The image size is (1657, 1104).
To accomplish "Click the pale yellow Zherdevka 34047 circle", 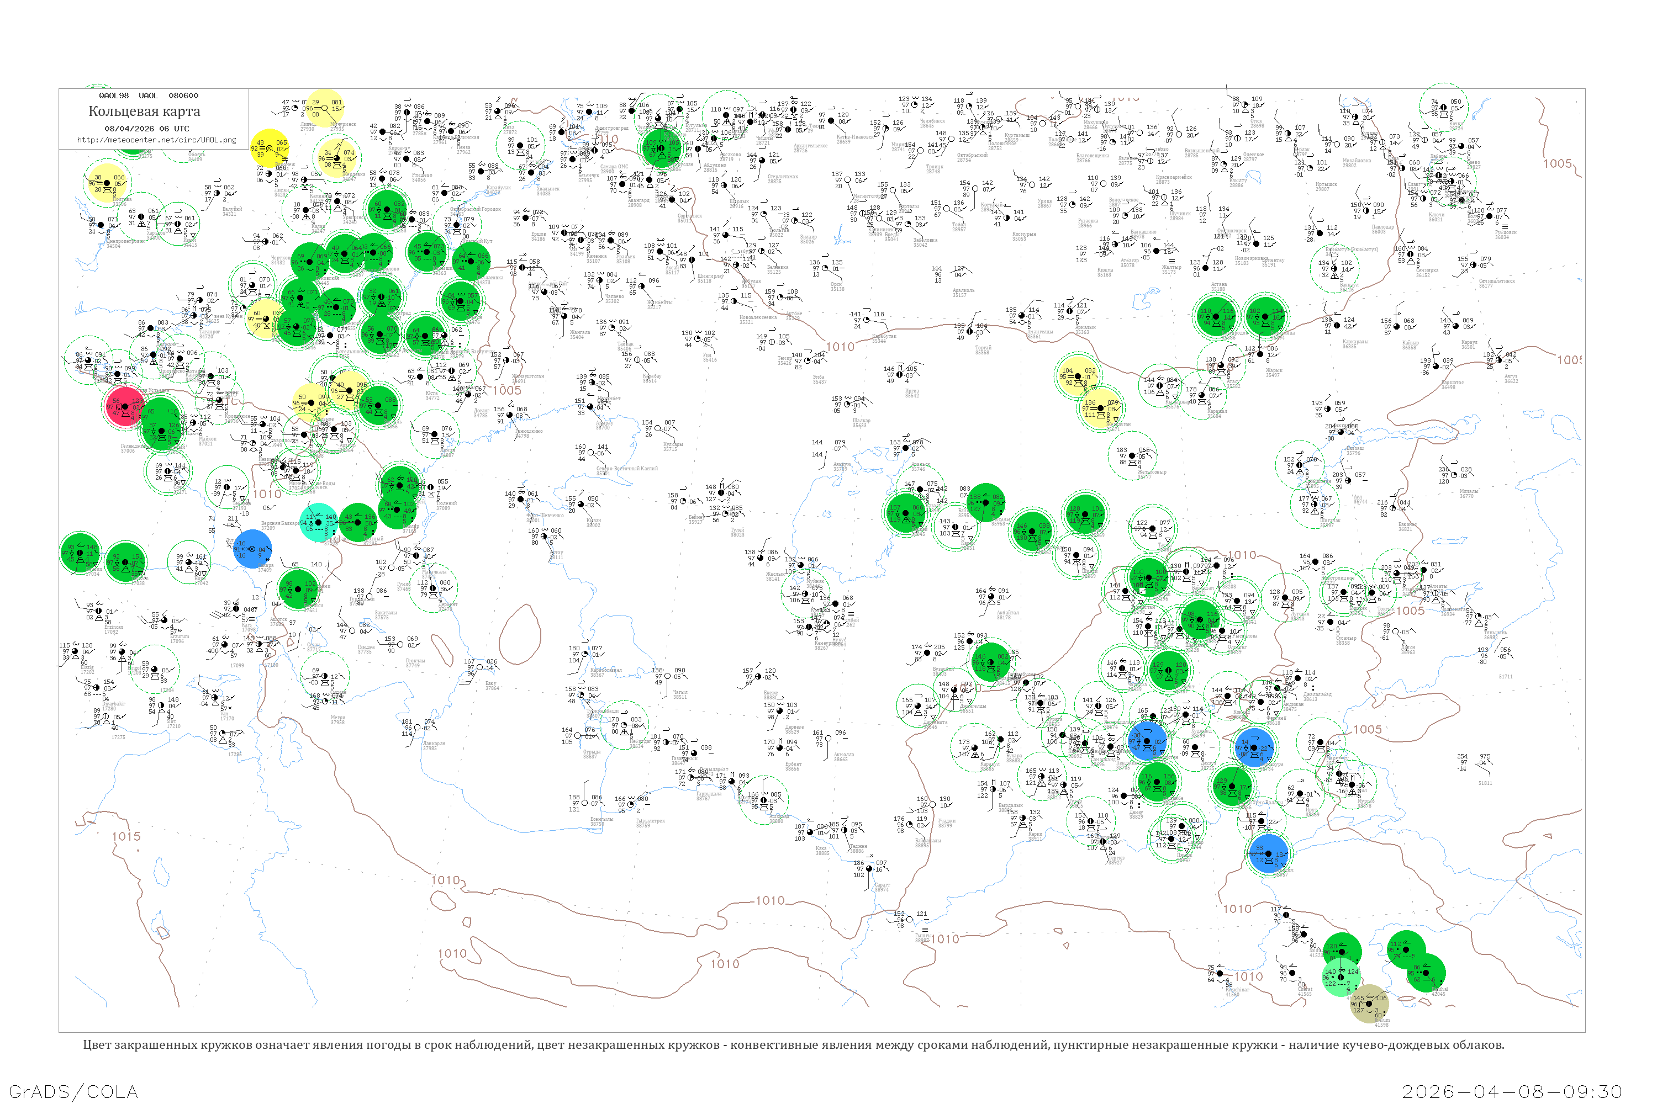I will (338, 158).
